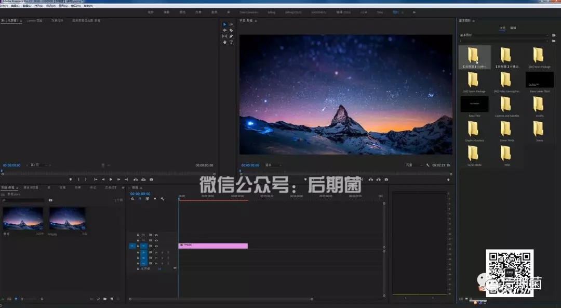Screen dimensions: 561x308
Task: Select the Ripple Edit tool
Action: click(224, 30)
